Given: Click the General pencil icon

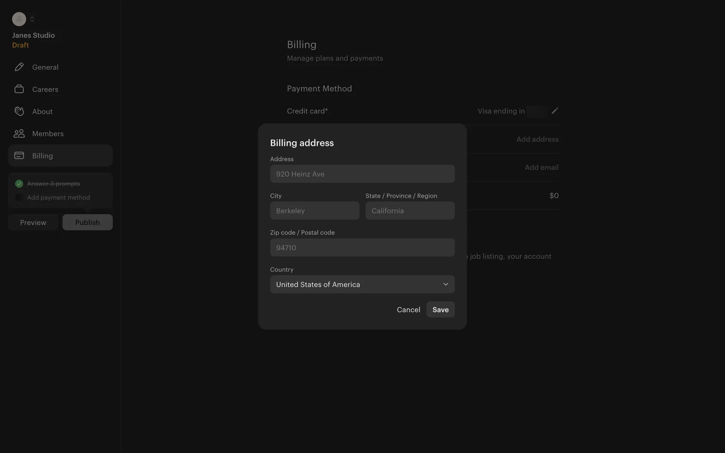Looking at the screenshot, I should click(x=19, y=67).
